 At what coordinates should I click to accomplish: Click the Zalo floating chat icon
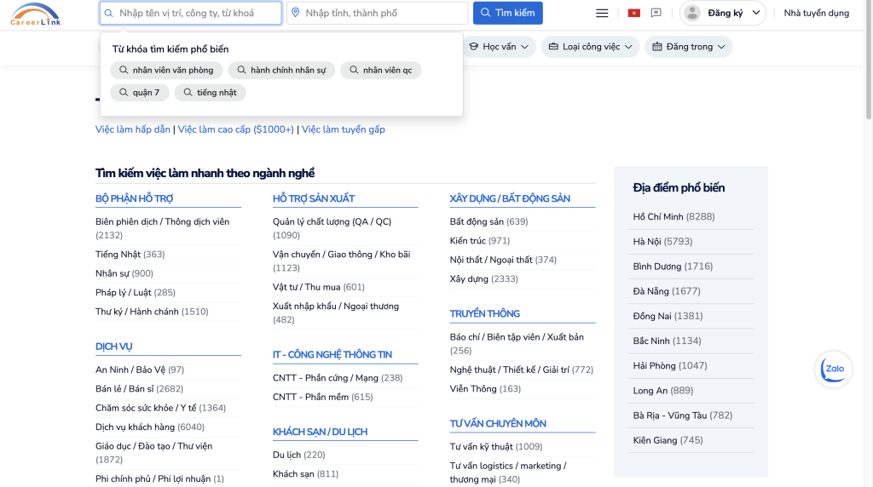coord(834,369)
